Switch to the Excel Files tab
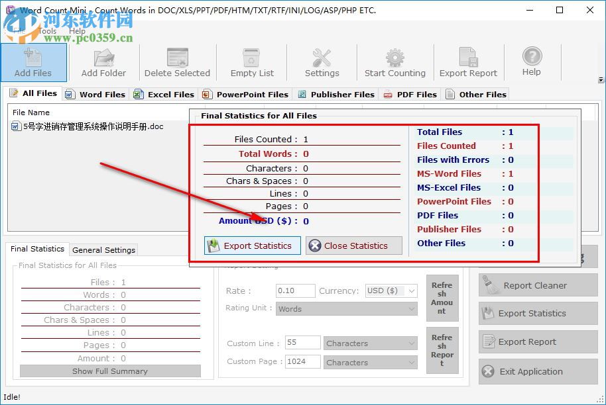606x405 pixels. coord(164,94)
